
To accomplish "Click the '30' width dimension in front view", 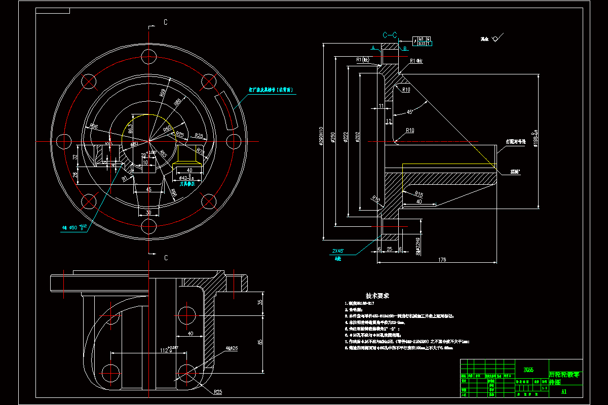I will 148,213.
